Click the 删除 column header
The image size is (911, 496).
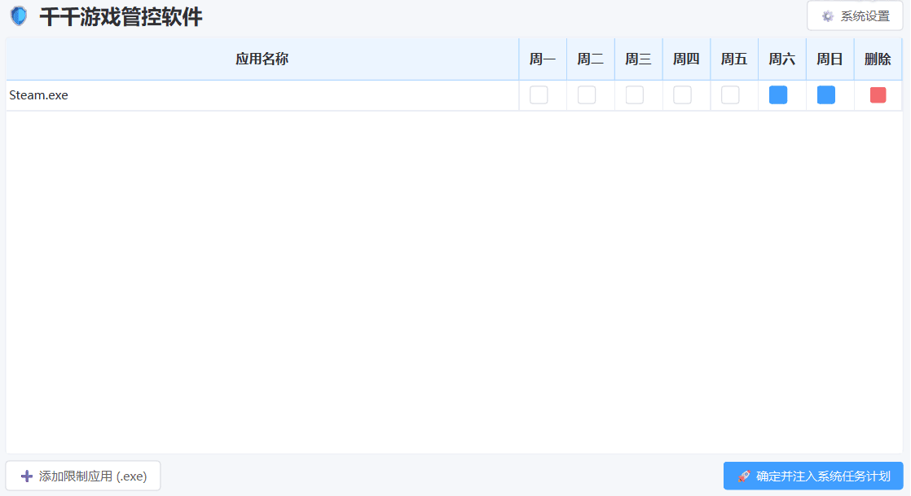(x=878, y=59)
